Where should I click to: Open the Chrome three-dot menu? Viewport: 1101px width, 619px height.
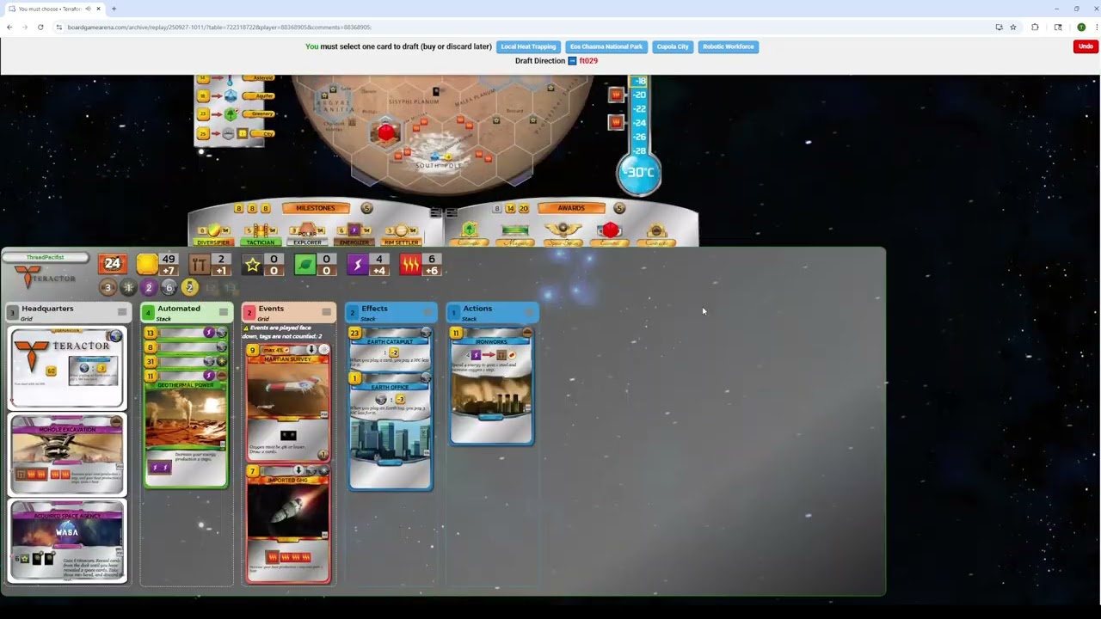coord(1096,27)
